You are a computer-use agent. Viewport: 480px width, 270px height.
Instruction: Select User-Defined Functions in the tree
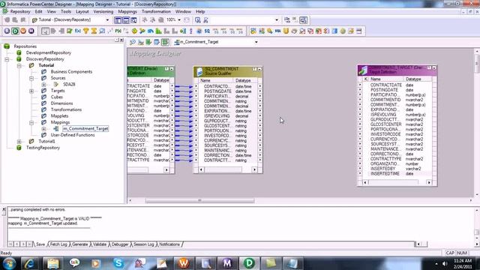coord(73,135)
